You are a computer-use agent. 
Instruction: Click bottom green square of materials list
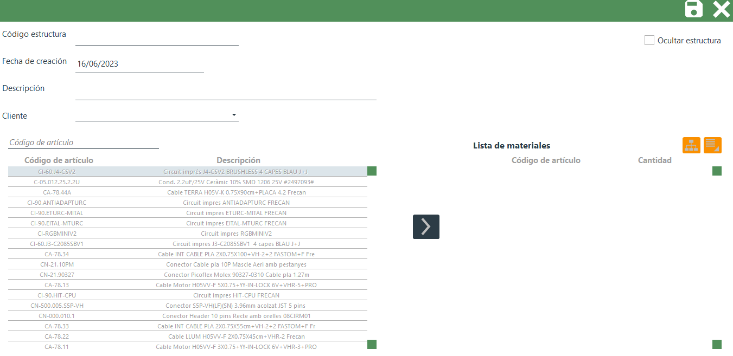(x=717, y=344)
